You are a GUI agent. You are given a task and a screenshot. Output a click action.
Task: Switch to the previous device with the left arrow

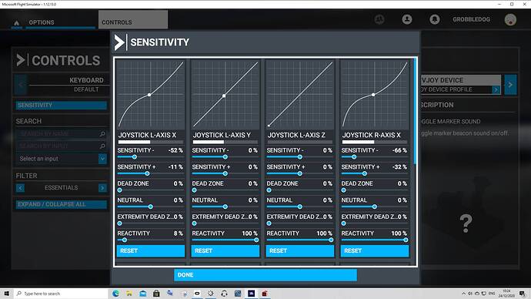pyautogui.click(x=21, y=85)
